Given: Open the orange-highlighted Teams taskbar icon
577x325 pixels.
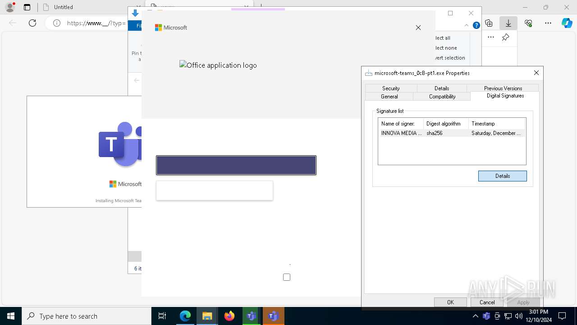Looking at the screenshot, I should point(273,316).
